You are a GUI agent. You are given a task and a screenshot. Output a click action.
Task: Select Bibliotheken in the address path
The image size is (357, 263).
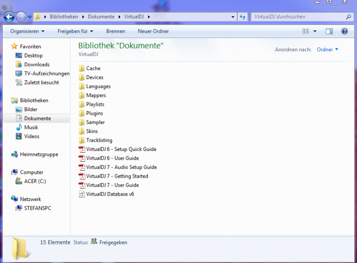click(64, 17)
